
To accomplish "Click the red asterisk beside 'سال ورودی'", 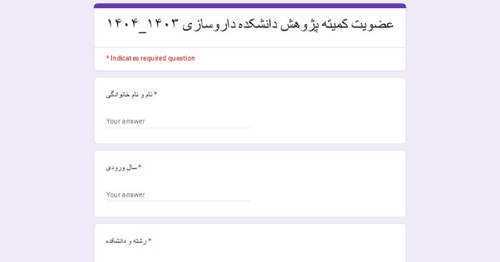I will click(x=139, y=167).
